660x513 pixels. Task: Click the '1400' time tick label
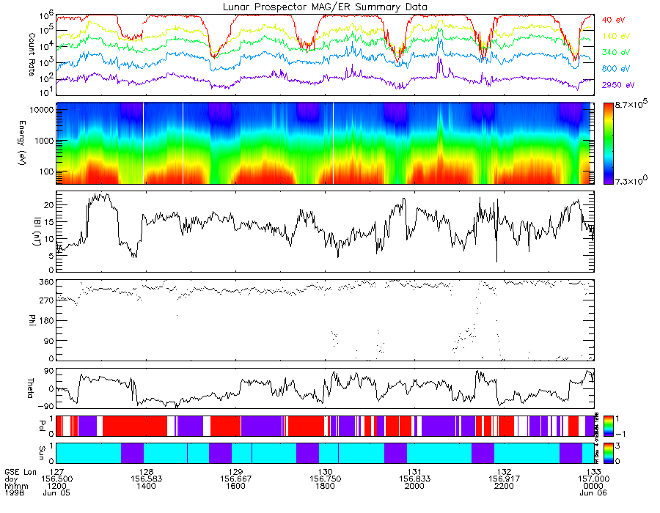(146, 486)
